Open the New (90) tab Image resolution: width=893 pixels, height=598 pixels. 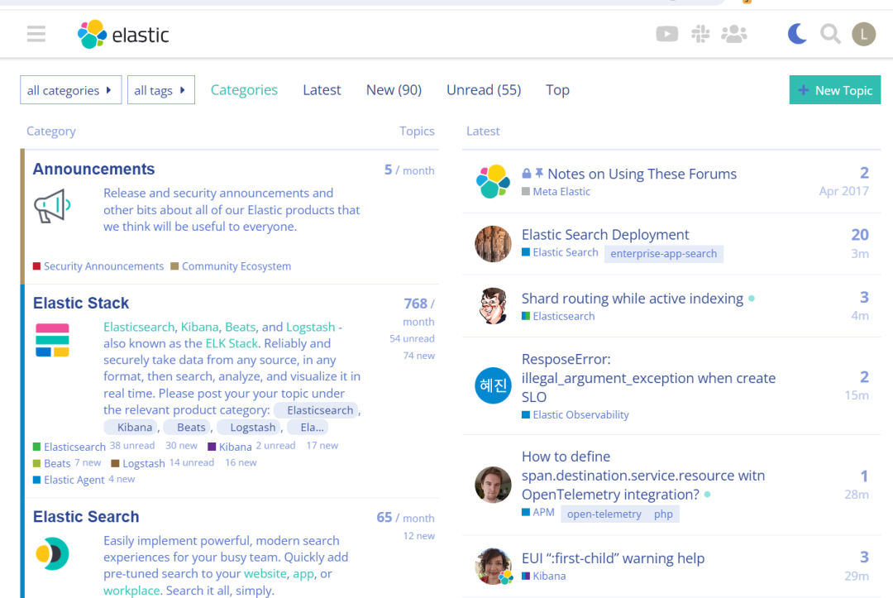(394, 90)
